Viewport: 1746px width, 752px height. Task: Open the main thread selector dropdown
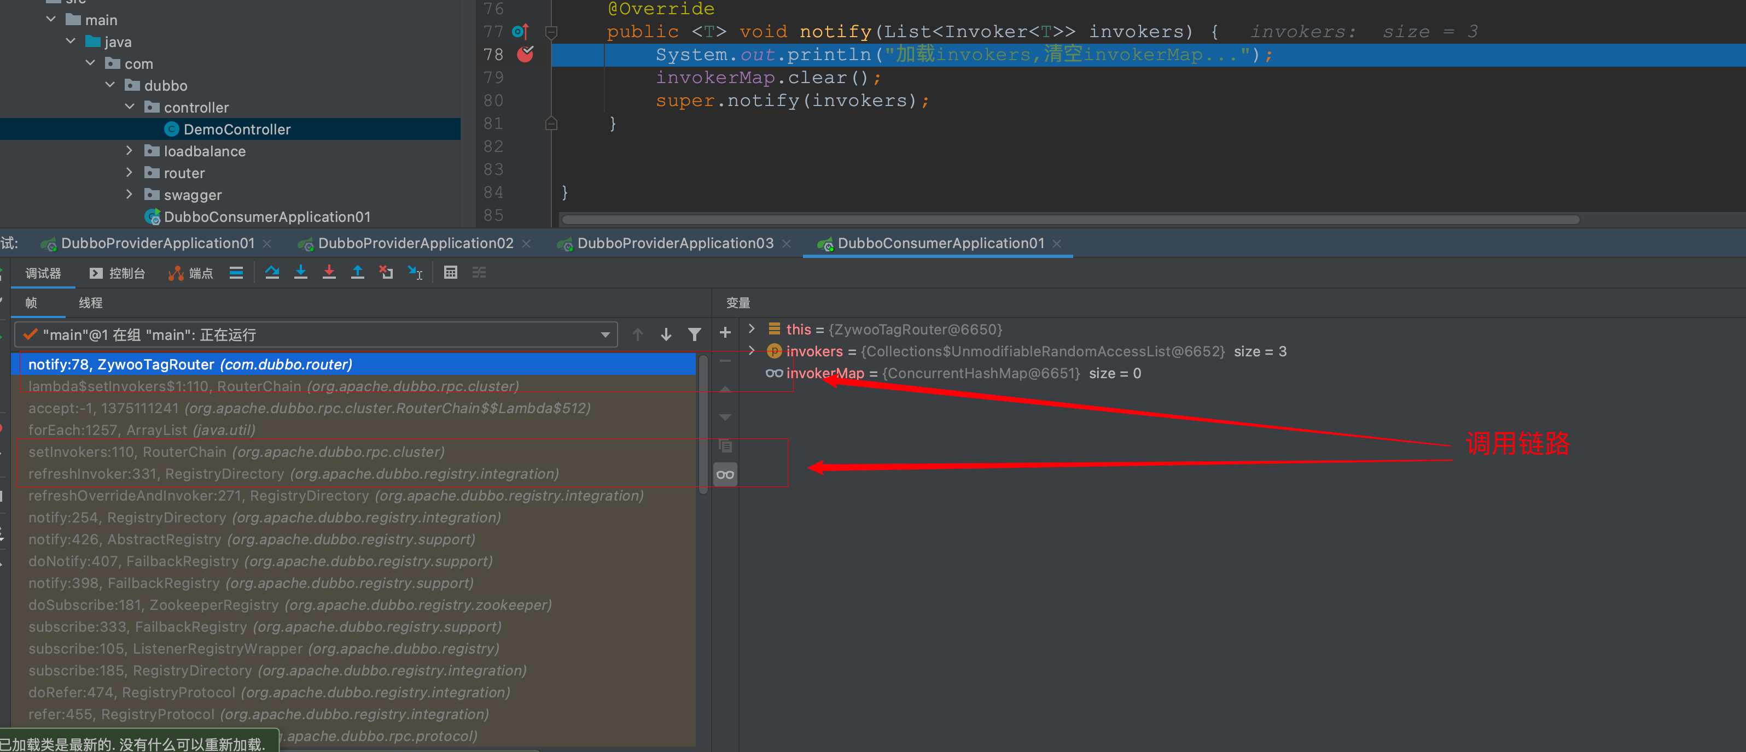pyautogui.click(x=316, y=334)
